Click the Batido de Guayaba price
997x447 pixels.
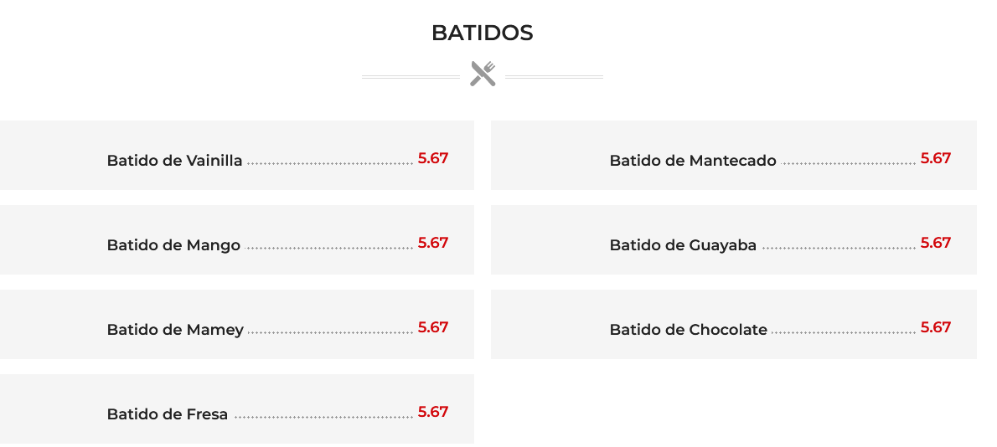pyautogui.click(x=936, y=243)
